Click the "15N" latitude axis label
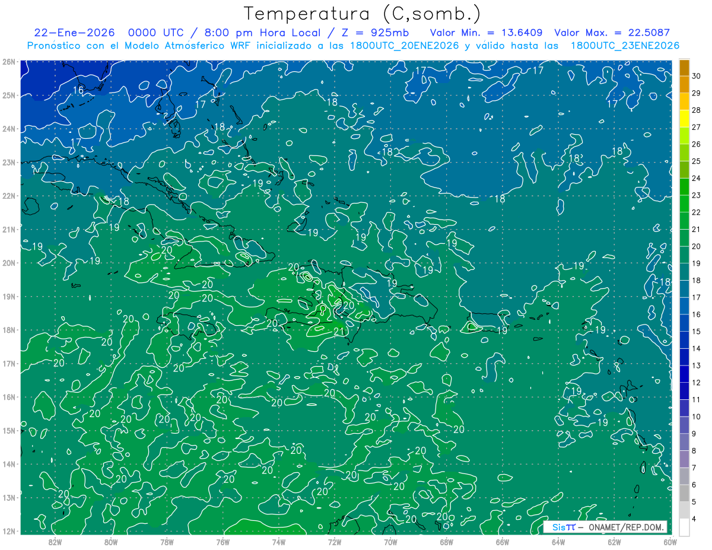 pos(8,431)
